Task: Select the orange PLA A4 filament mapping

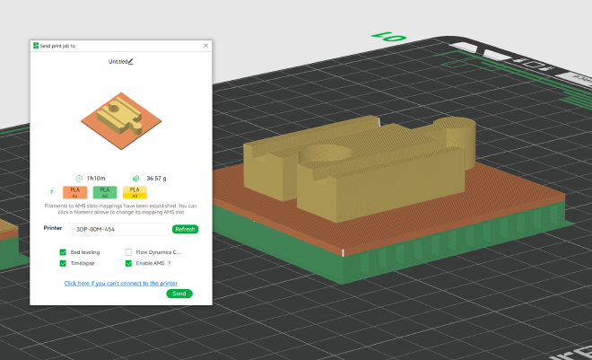Action: (x=75, y=192)
